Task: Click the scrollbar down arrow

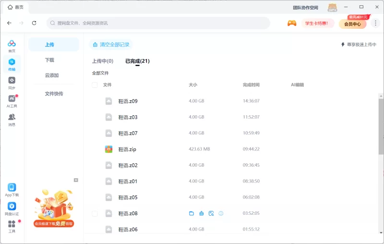Action: tap(381, 232)
